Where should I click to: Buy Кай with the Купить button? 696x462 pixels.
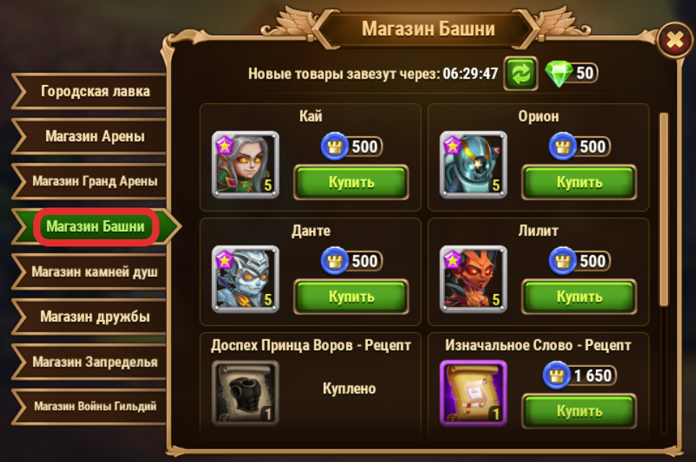[351, 182]
